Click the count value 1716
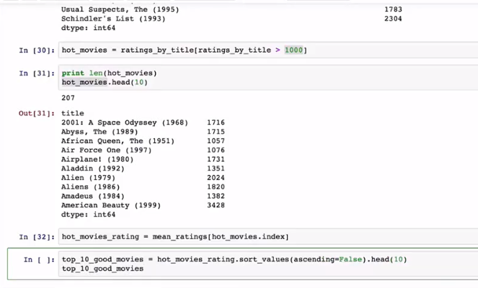 [216, 122]
